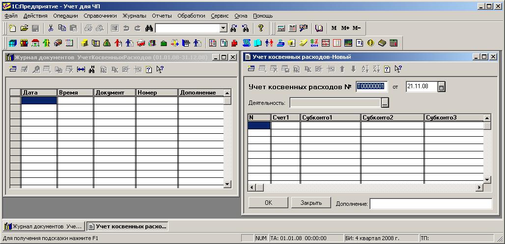The height and width of the screenshot is (244, 505).
Task: Open the calculator from the main toolbar
Action: 281,28
